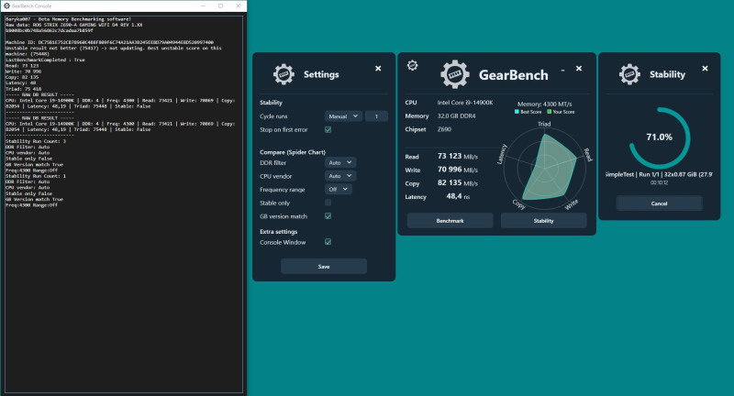Enable the Stable only checkbox
The height and width of the screenshot is (396, 734).
pyautogui.click(x=328, y=203)
